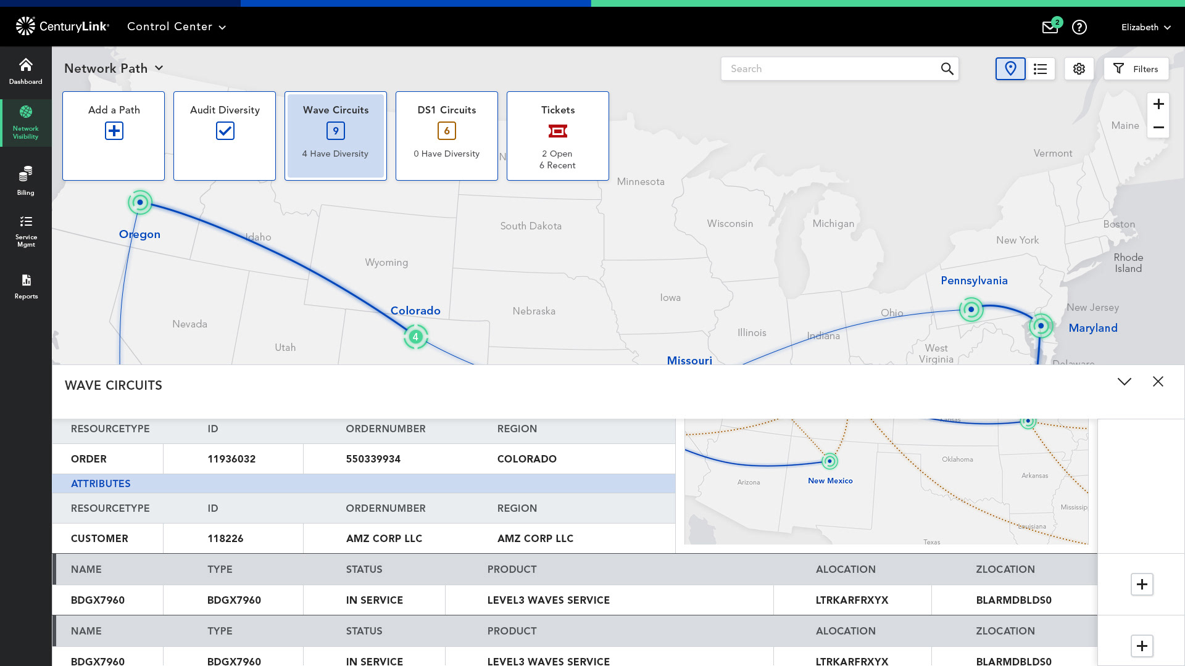Image resolution: width=1185 pixels, height=666 pixels.
Task: Click the CUSTOMER resource type cell
Action: pyautogui.click(x=99, y=538)
